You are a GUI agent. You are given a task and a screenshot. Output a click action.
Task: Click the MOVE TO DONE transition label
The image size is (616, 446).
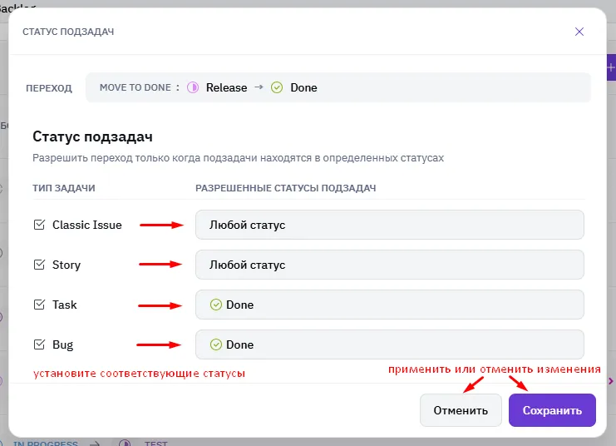(x=136, y=87)
